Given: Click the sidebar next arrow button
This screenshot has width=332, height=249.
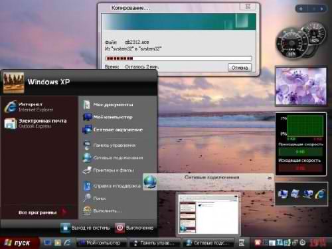Looking at the screenshot, I should (321, 9).
